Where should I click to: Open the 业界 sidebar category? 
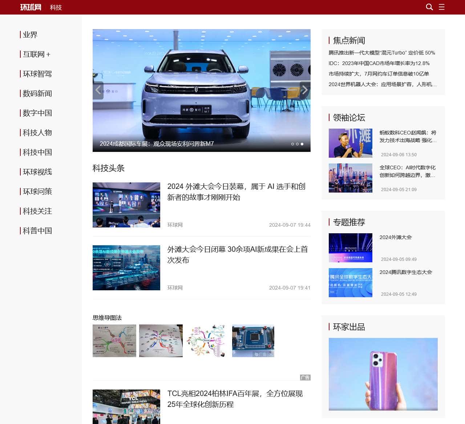click(x=30, y=35)
